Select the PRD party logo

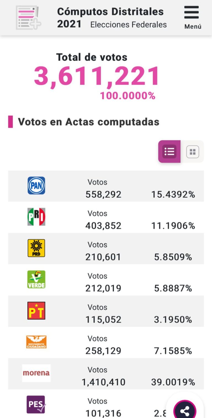pyautogui.click(x=36, y=248)
